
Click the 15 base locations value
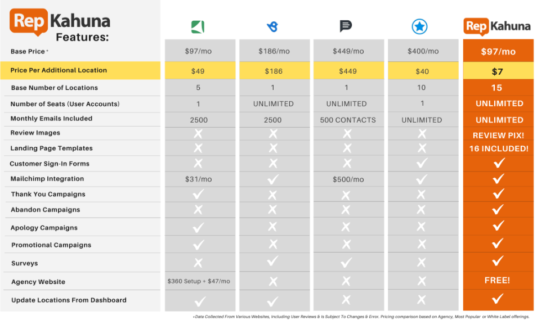click(x=496, y=88)
